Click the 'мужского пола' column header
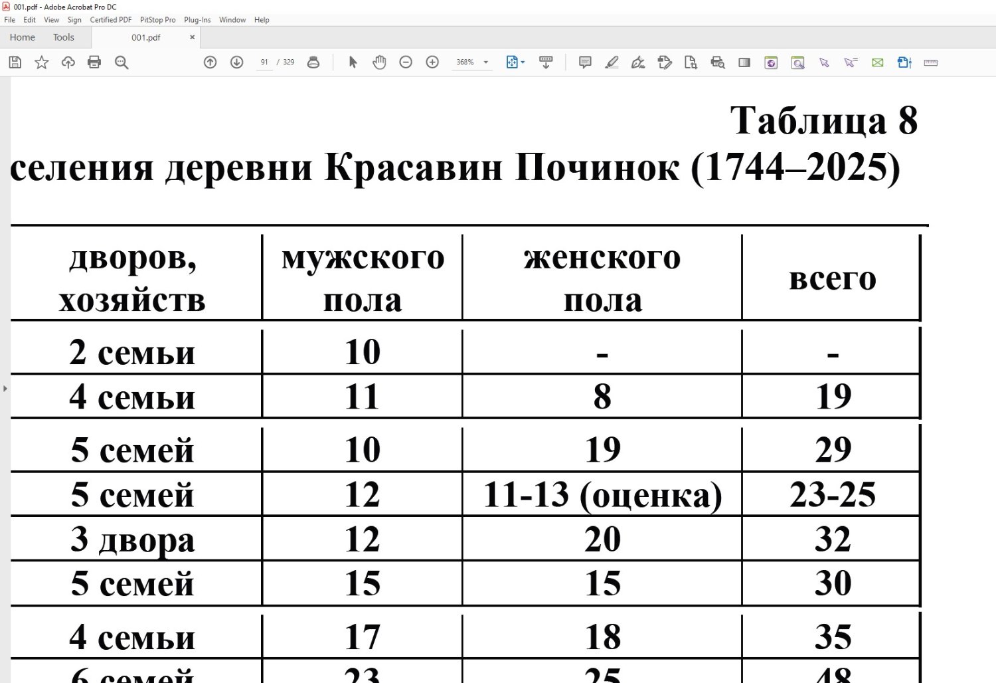Image resolution: width=996 pixels, height=683 pixels. (363, 278)
